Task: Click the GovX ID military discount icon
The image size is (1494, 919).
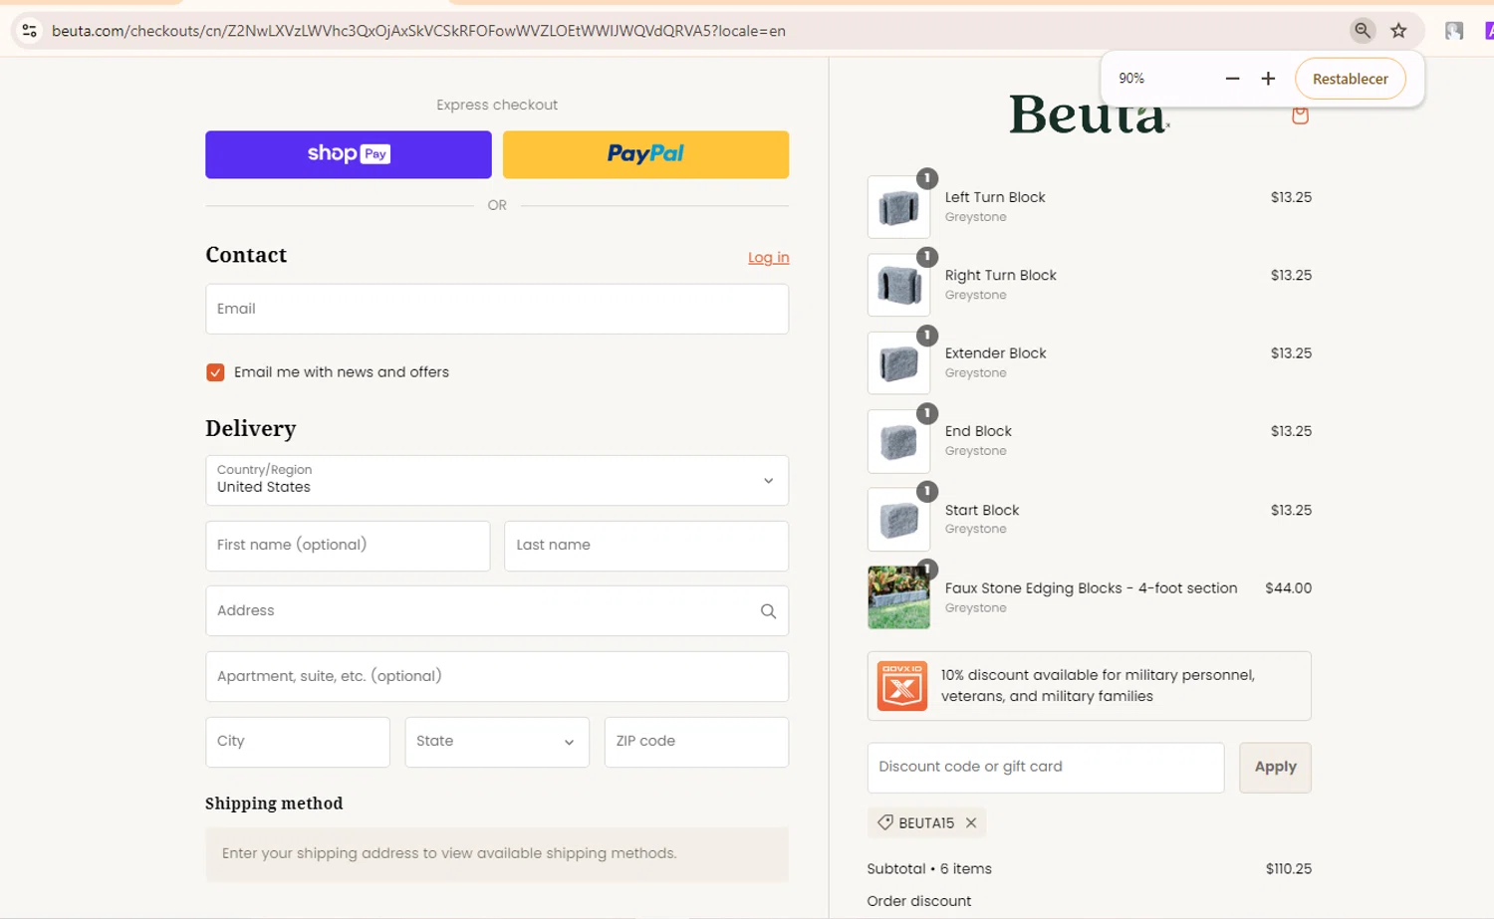Action: (902, 686)
